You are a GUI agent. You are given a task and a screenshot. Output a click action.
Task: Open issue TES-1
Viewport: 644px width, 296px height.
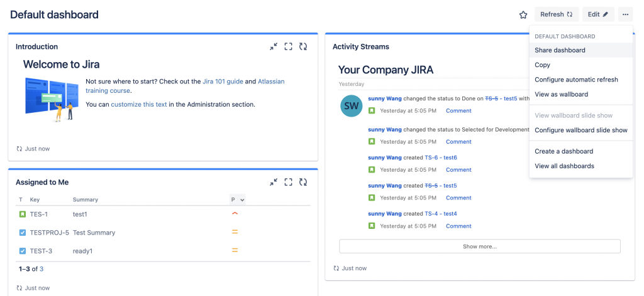coord(38,214)
